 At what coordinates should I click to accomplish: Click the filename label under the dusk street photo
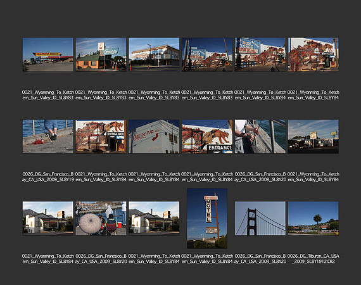(313, 177)
